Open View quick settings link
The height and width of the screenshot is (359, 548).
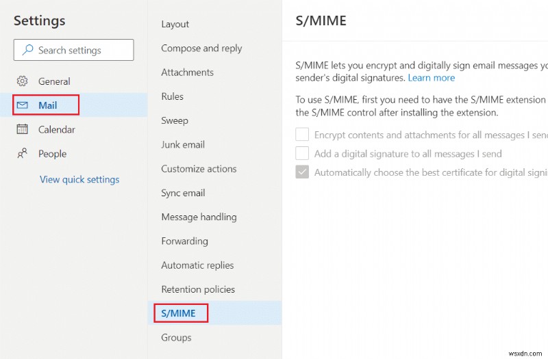click(x=79, y=180)
